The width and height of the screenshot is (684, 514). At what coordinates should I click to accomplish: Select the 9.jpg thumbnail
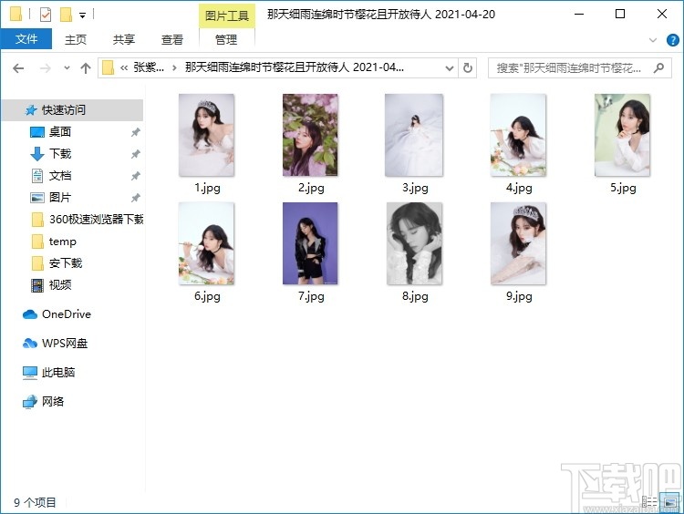point(518,243)
